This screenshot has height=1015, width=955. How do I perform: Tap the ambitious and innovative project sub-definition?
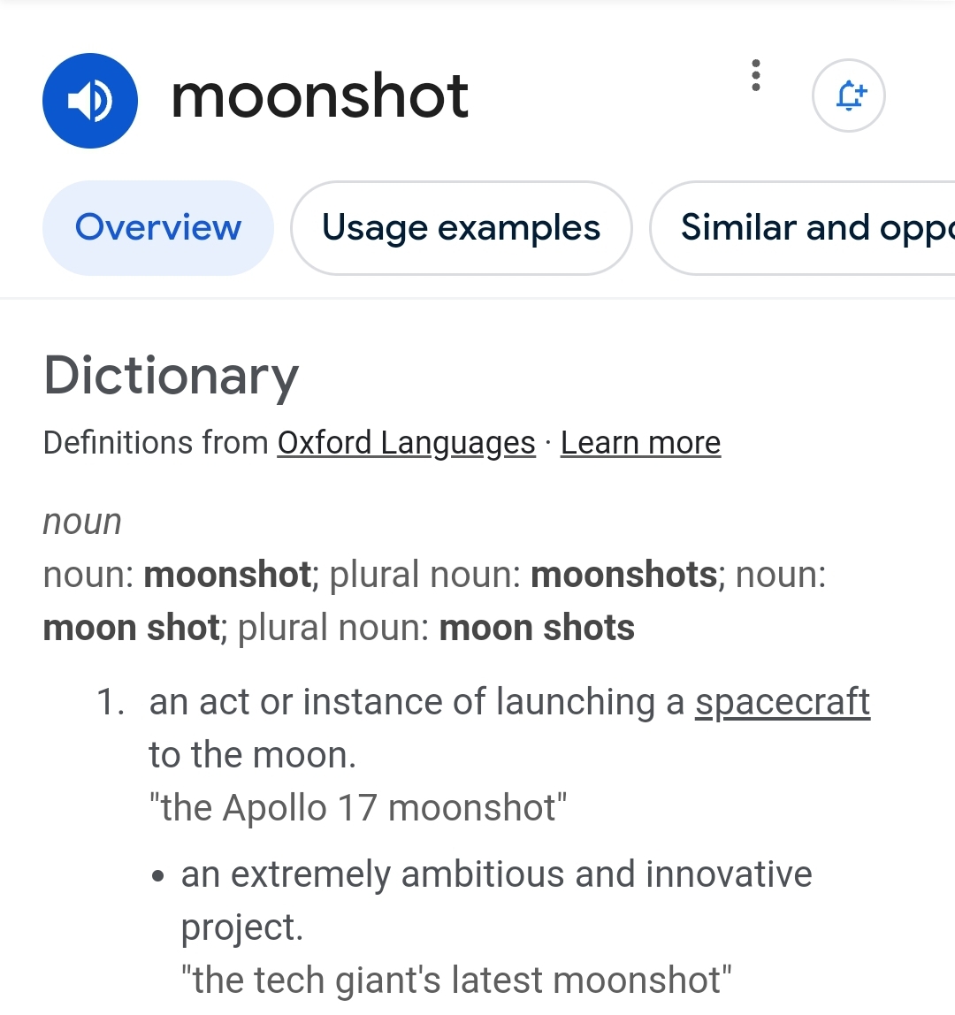pyautogui.click(x=495, y=875)
